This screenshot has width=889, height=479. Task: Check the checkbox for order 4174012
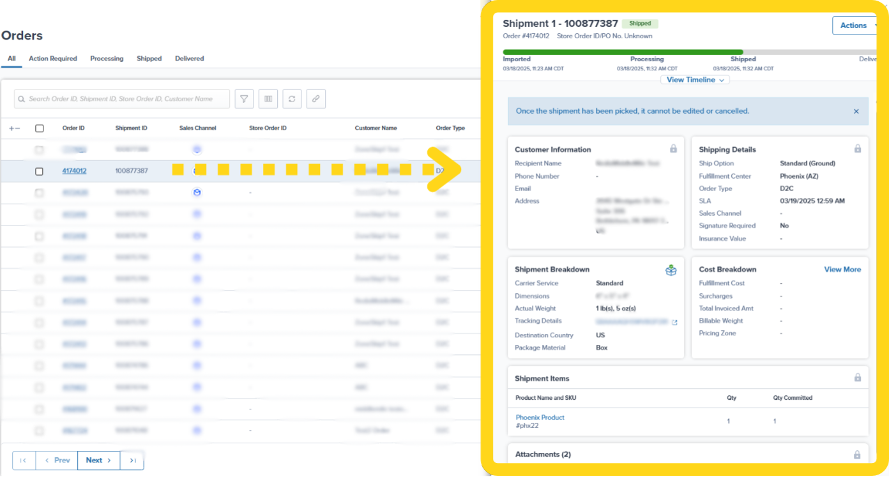39,171
